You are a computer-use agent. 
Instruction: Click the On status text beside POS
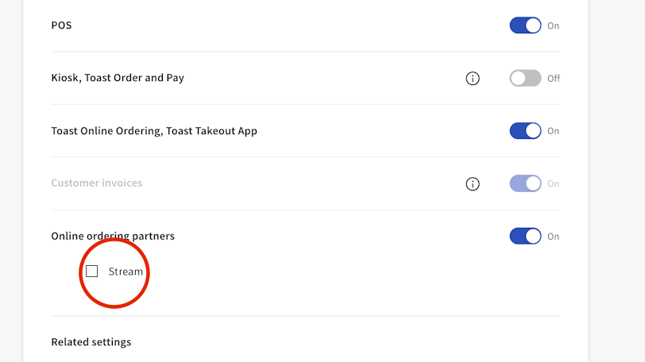point(553,26)
